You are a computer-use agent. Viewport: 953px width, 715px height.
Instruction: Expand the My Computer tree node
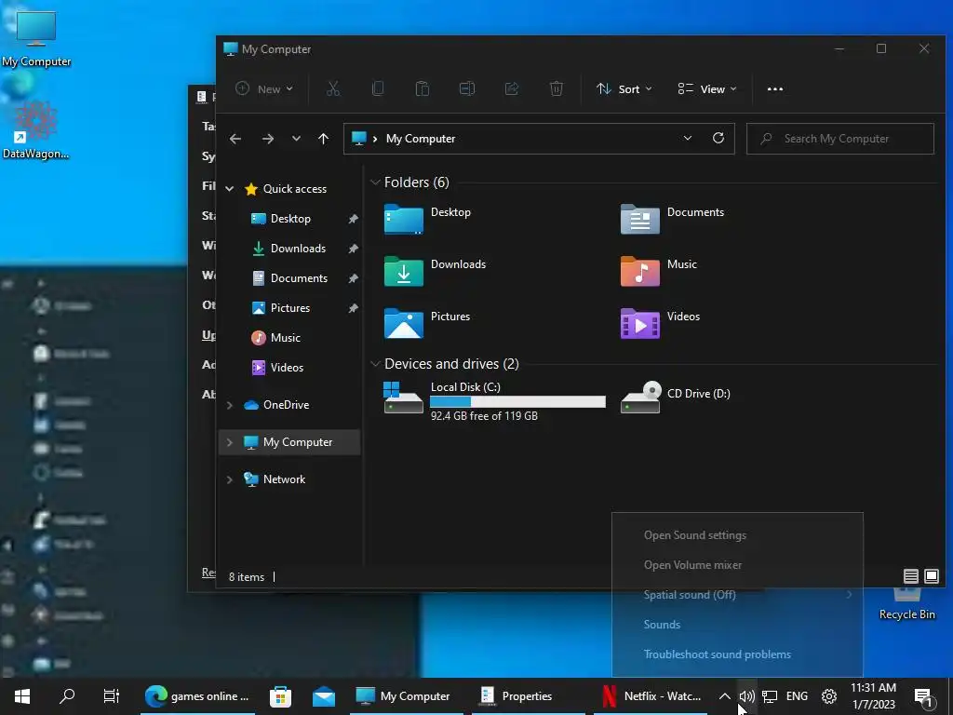(229, 442)
